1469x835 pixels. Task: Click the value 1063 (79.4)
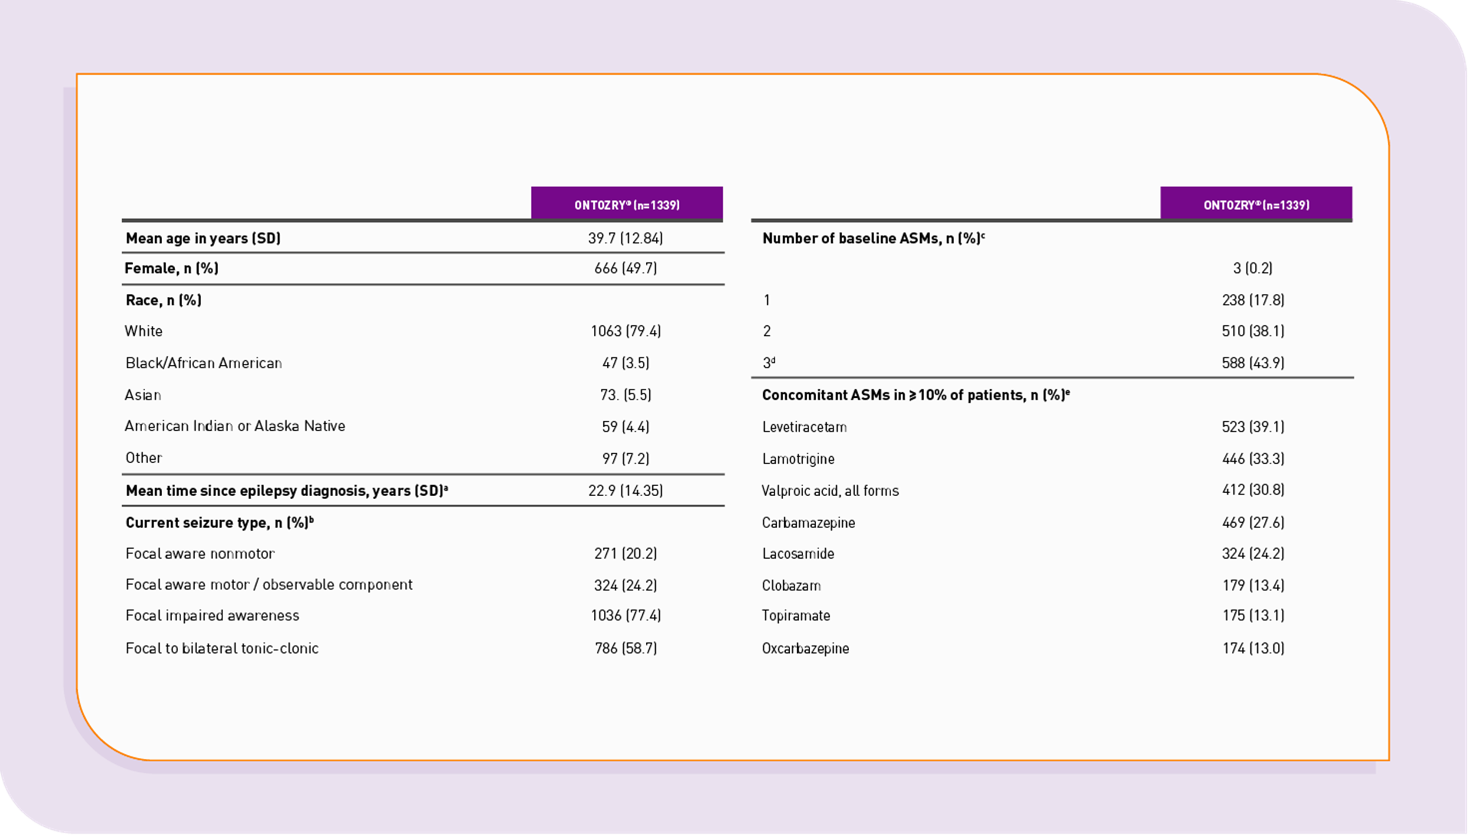click(625, 331)
